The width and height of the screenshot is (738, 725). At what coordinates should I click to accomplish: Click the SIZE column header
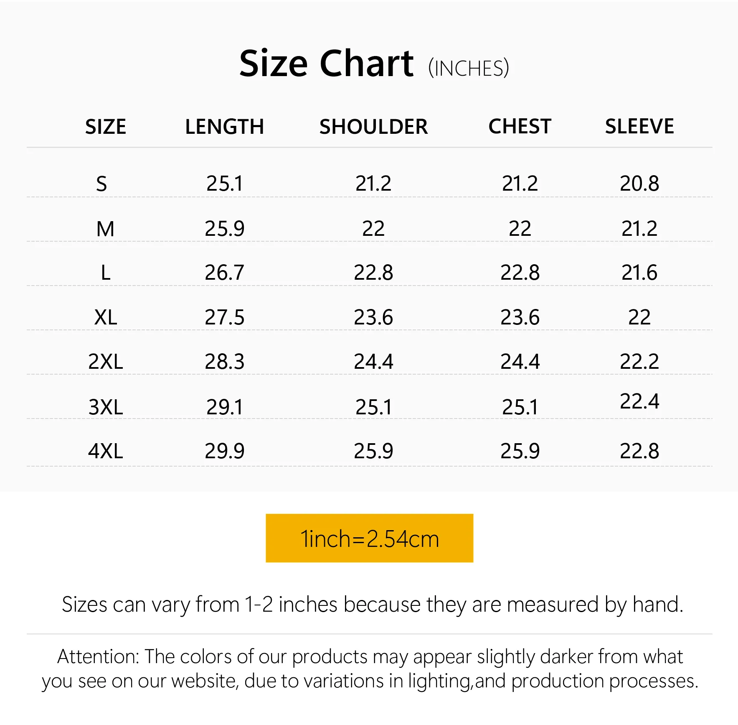tap(106, 127)
